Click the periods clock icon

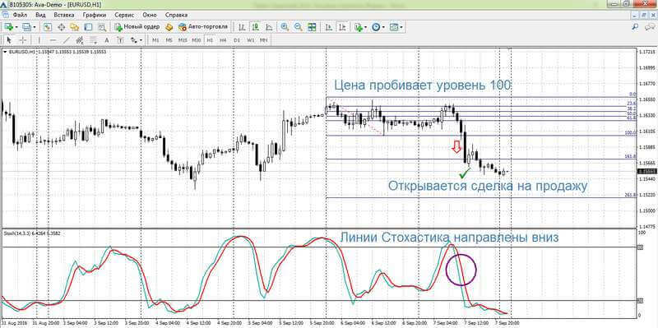[x=376, y=27]
